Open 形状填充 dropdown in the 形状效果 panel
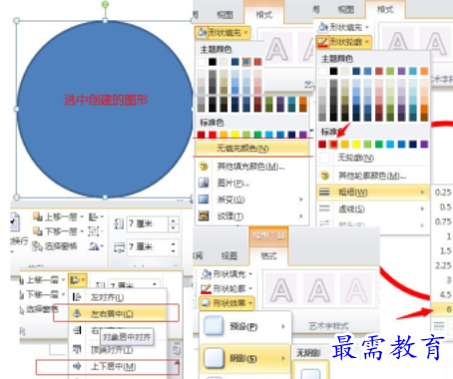Viewport: 453px width, 379px height. pyautogui.click(x=226, y=274)
